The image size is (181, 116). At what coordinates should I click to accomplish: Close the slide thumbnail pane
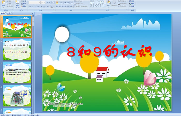pyautogui.click(x=33, y=13)
